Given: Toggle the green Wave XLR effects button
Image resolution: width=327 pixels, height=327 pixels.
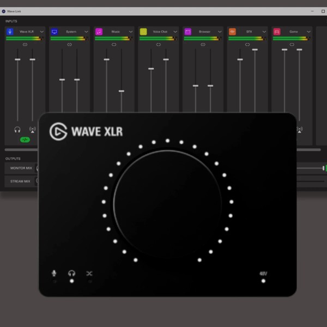Looking at the screenshot, I should coord(25,140).
